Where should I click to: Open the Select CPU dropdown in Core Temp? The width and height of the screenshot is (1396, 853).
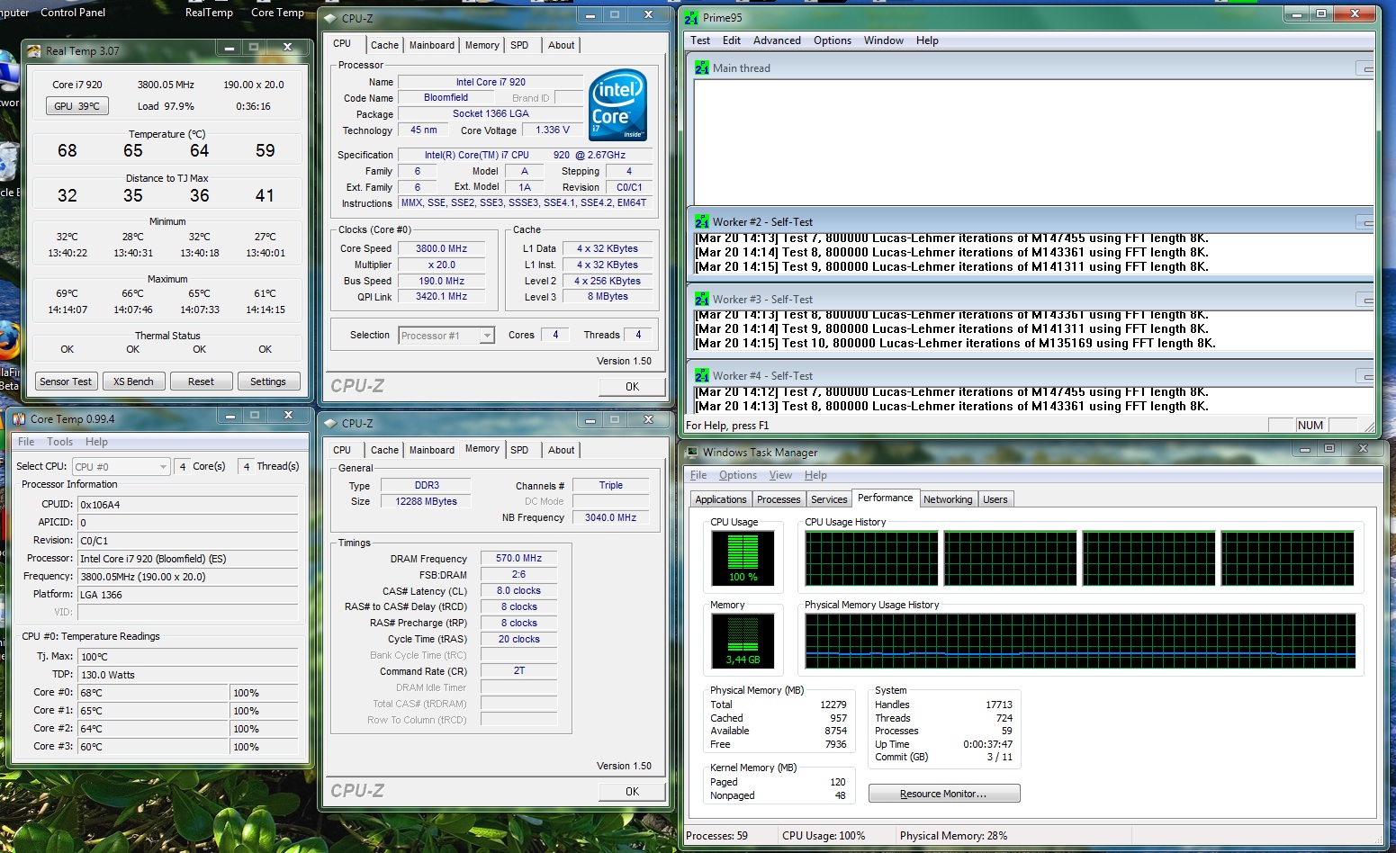click(x=122, y=467)
